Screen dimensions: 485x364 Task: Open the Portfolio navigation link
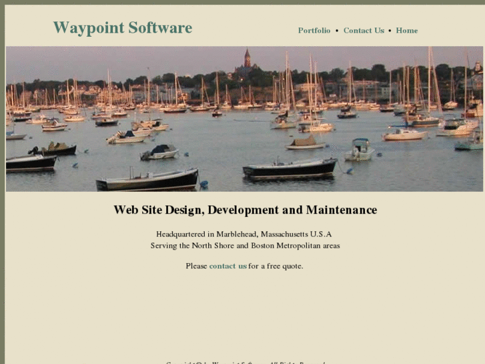click(x=314, y=30)
